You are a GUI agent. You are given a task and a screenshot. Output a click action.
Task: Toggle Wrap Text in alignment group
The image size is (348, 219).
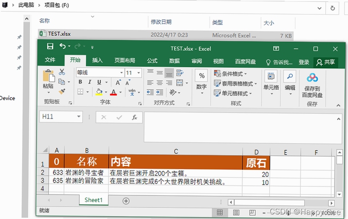pyautogui.click(x=180, y=73)
